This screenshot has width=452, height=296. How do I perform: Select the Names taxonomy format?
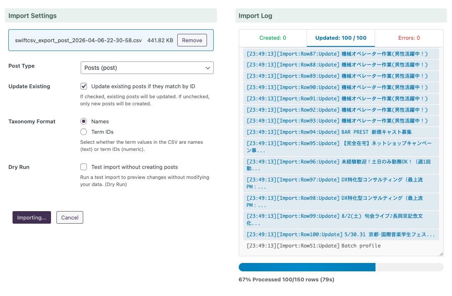pos(84,121)
